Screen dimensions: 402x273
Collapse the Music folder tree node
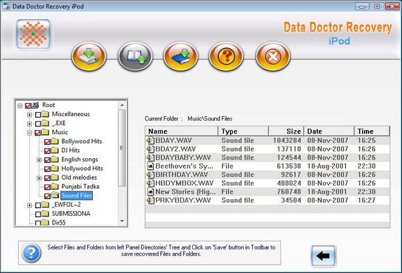point(30,133)
